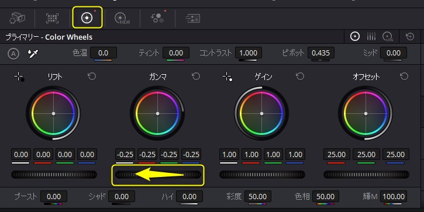The image size is (424, 212).
Task: Click the ハイ highlights value field
Action: pos(189,197)
